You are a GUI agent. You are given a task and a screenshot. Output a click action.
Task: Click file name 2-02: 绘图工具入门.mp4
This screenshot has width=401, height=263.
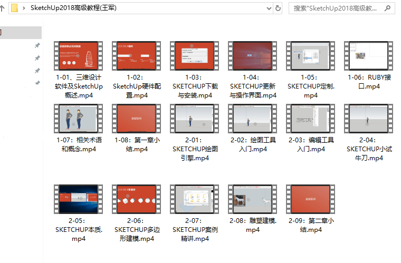(253, 144)
